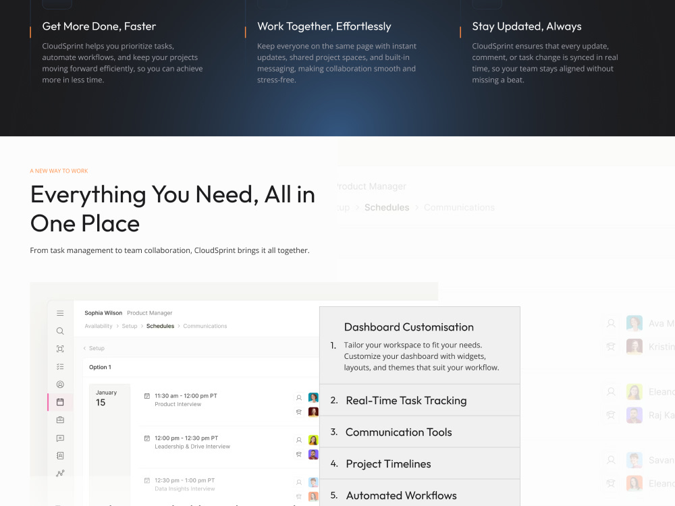Expand the Automated Workflows item
The image size is (675, 506).
(x=420, y=493)
